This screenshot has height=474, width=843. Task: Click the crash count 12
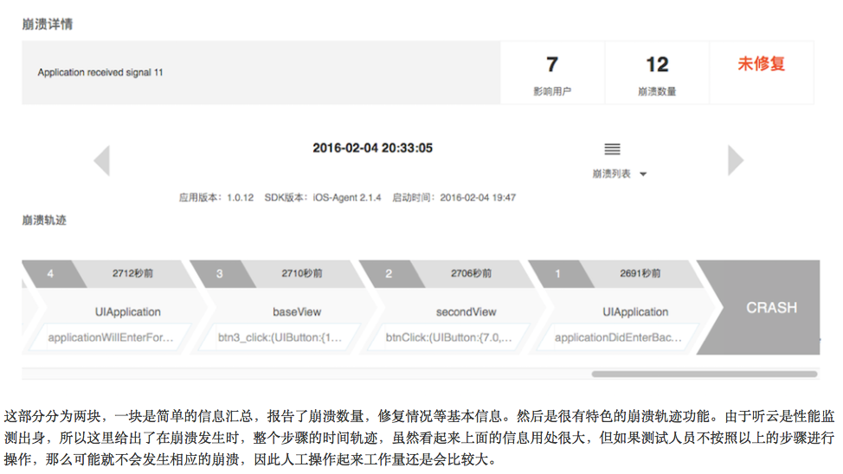657,65
